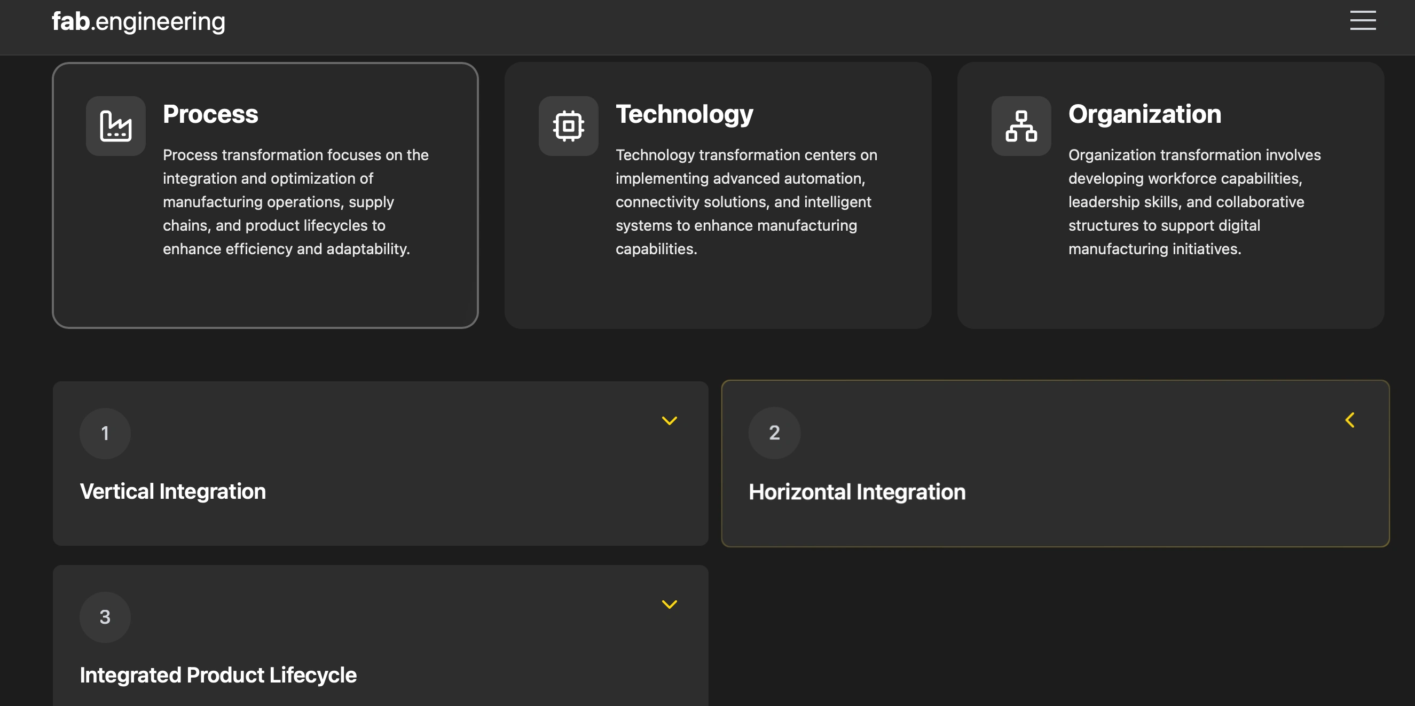Click the Organization transformation description text
1415x706 pixels.
point(1194,202)
